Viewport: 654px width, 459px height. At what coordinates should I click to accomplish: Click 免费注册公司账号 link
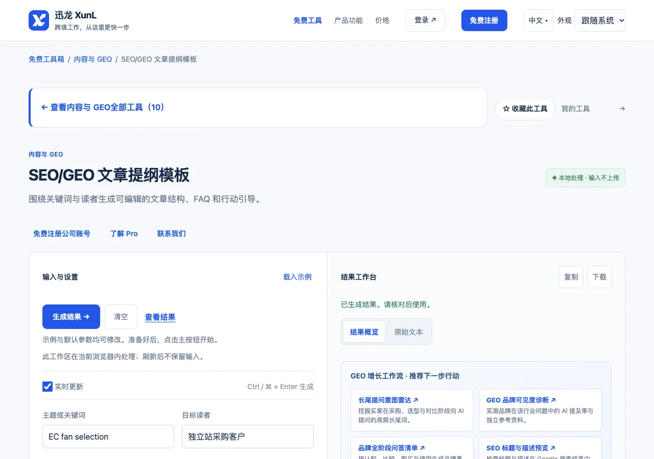62,234
